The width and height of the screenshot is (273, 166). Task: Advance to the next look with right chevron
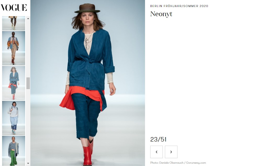pyautogui.click(x=171, y=152)
